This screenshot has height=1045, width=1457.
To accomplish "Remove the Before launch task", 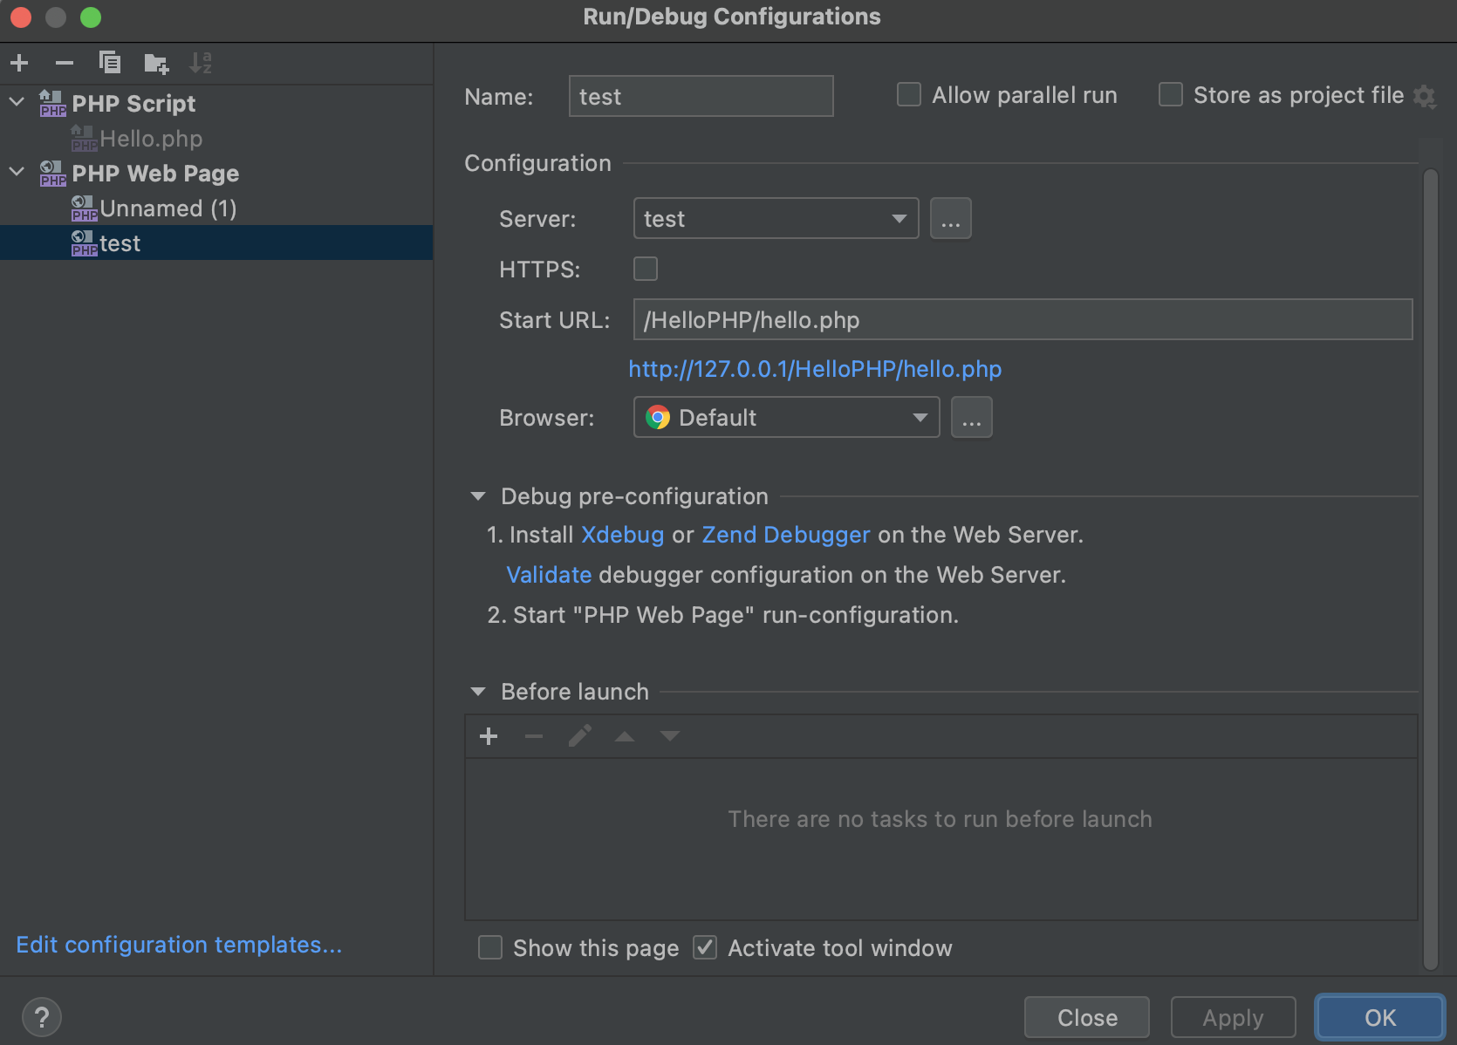I will [534, 736].
